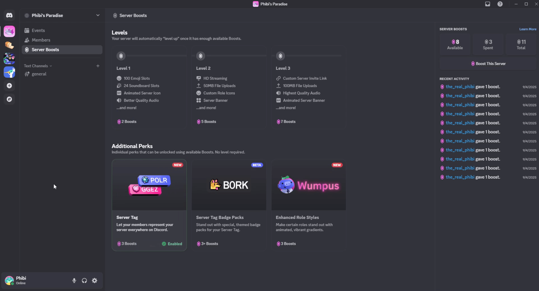Open User Settings with the gear icon
The width and height of the screenshot is (539, 291).
coord(94,280)
